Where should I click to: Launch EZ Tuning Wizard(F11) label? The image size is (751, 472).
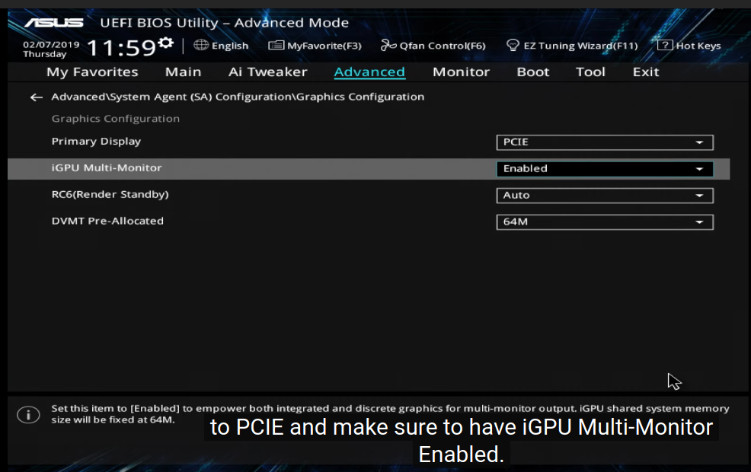coord(580,46)
